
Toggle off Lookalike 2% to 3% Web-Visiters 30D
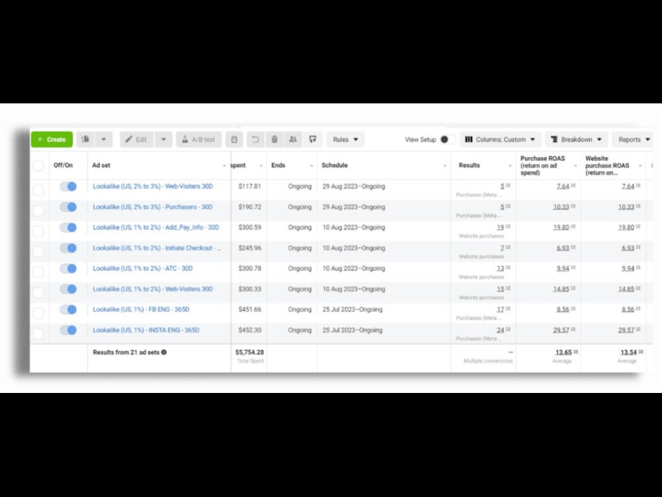(x=68, y=186)
